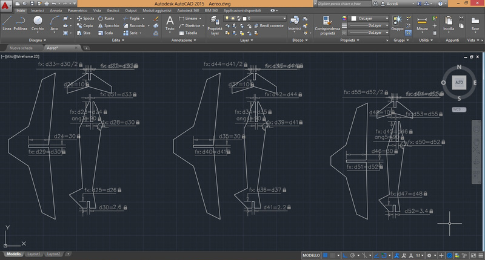Toggle grid display in status bar

click(x=326, y=255)
